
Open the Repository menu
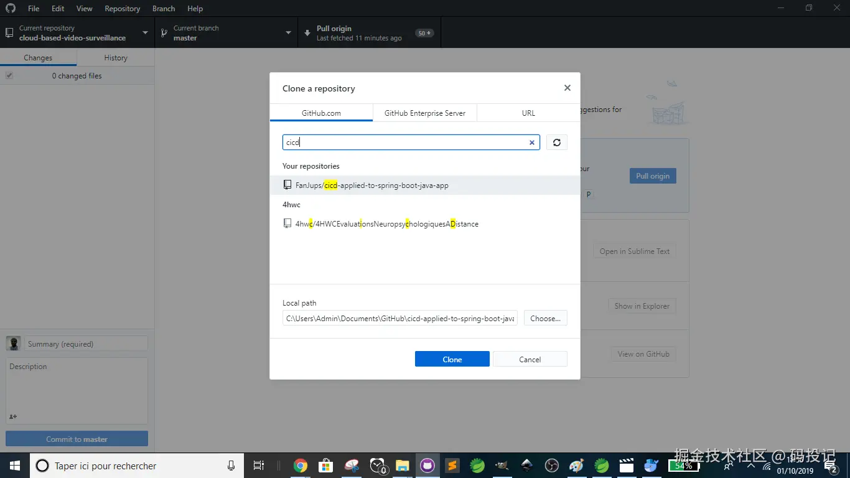click(122, 9)
